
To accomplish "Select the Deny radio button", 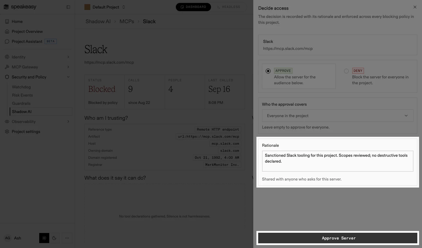I will click(x=346, y=71).
